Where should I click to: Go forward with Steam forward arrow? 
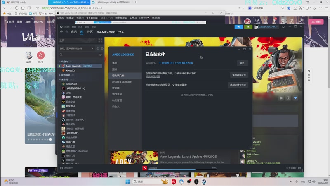66,32
